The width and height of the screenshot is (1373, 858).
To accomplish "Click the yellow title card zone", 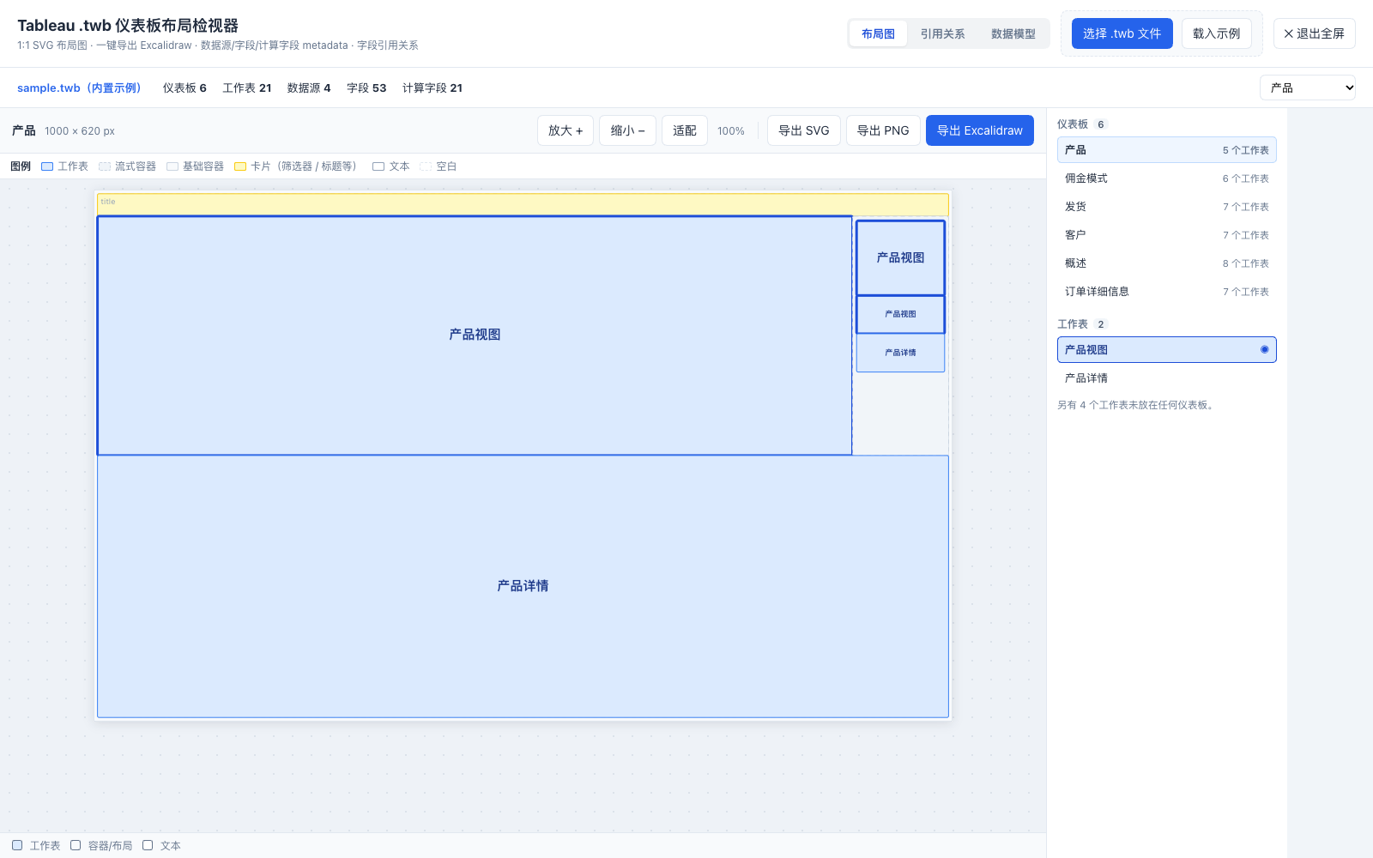I will point(523,204).
